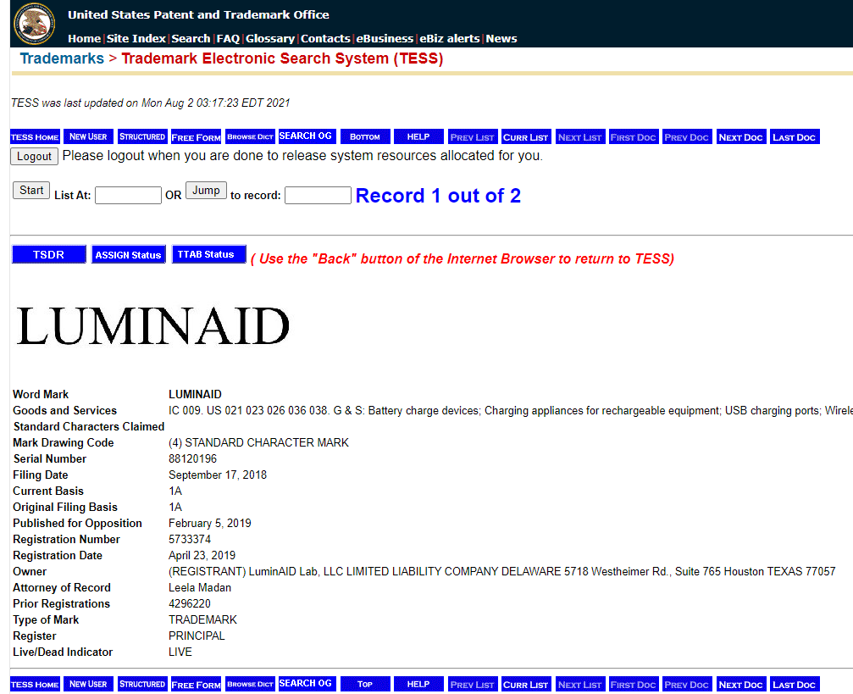The image size is (853, 694).
Task: Select attorney name Leela Madan
Action: tap(200, 588)
